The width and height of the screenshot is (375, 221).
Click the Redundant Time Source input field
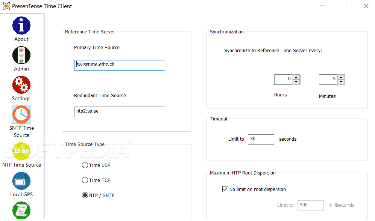(120, 112)
